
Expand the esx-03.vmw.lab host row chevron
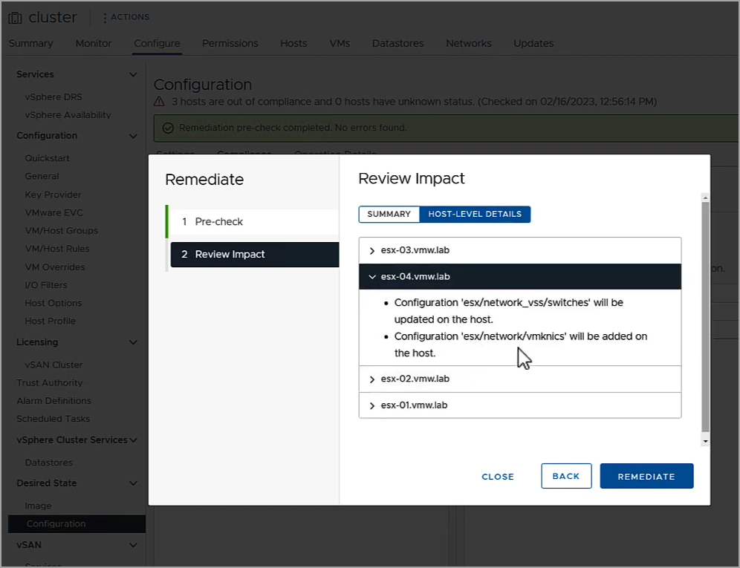pyautogui.click(x=372, y=250)
